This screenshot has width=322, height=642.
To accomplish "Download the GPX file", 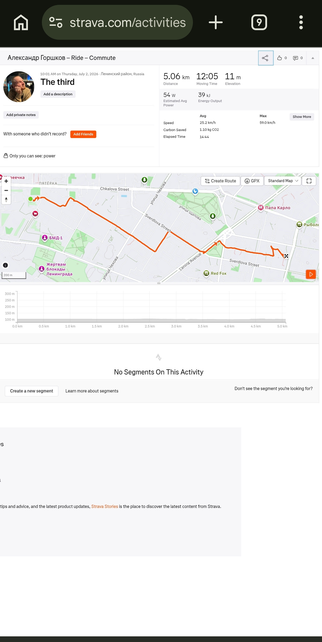I will point(252,181).
